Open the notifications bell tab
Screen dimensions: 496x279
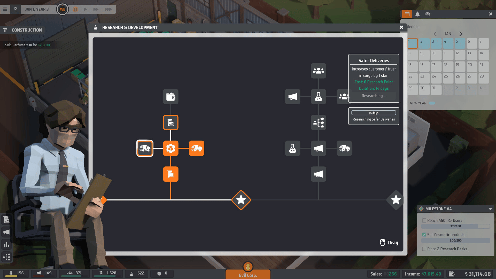pos(417,14)
